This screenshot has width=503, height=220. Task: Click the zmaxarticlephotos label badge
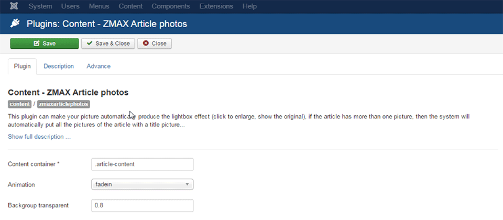point(63,104)
